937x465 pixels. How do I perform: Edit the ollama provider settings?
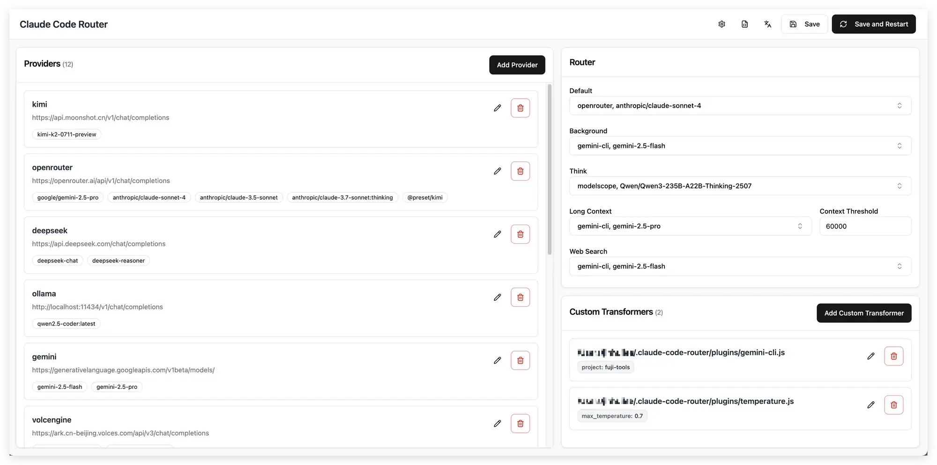point(497,297)
